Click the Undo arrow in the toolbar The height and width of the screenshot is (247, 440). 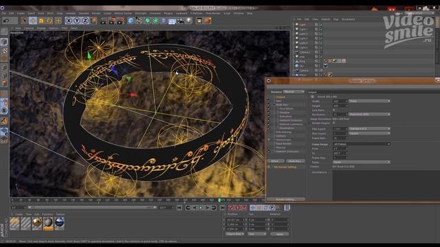6,21
